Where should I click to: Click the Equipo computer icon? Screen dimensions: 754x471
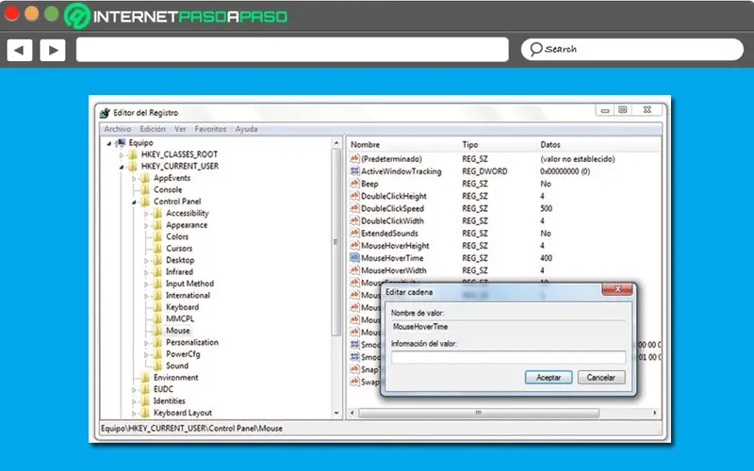121,142
